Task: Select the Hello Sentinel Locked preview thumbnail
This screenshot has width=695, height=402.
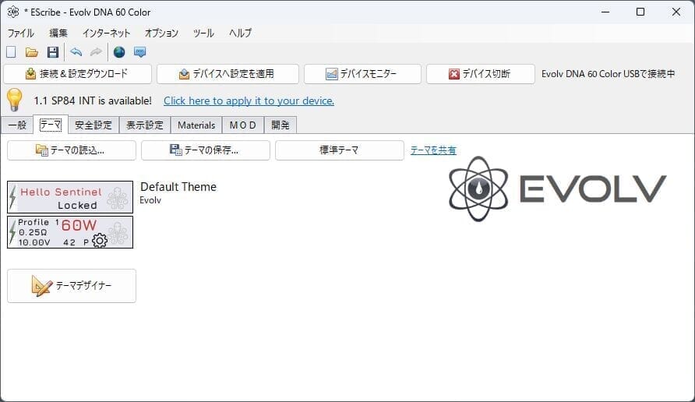Action: pyautogui.click(x=70, y=197)
